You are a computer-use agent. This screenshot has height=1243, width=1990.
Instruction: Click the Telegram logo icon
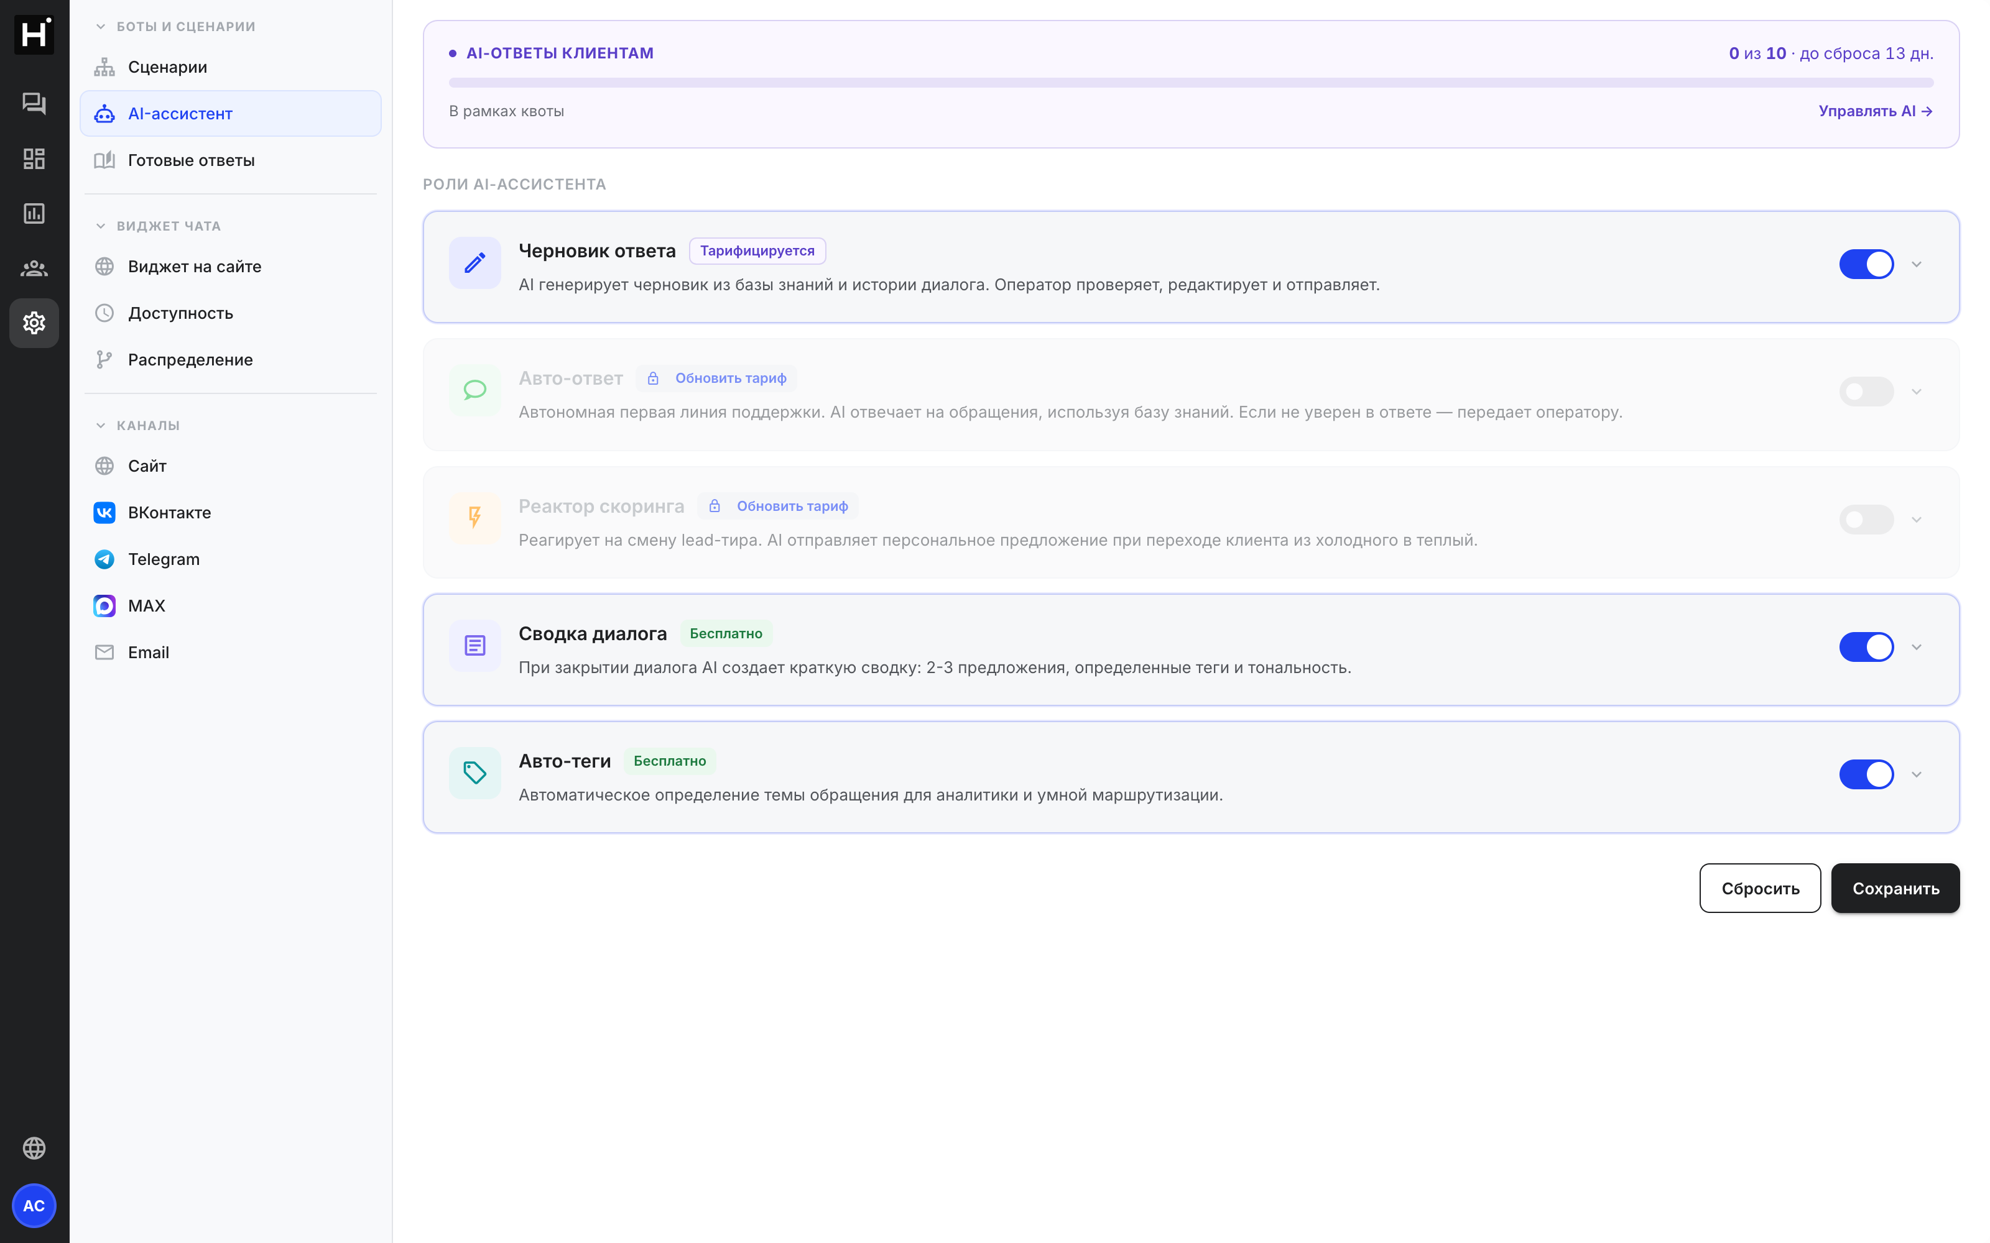click(104, 559)
